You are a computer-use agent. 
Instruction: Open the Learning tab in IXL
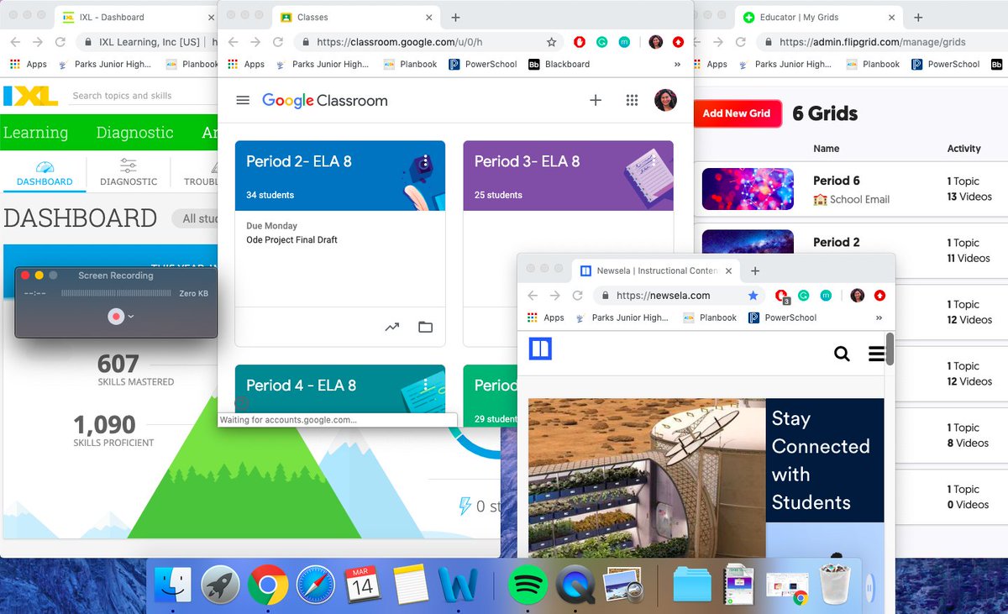click(35, 133)
